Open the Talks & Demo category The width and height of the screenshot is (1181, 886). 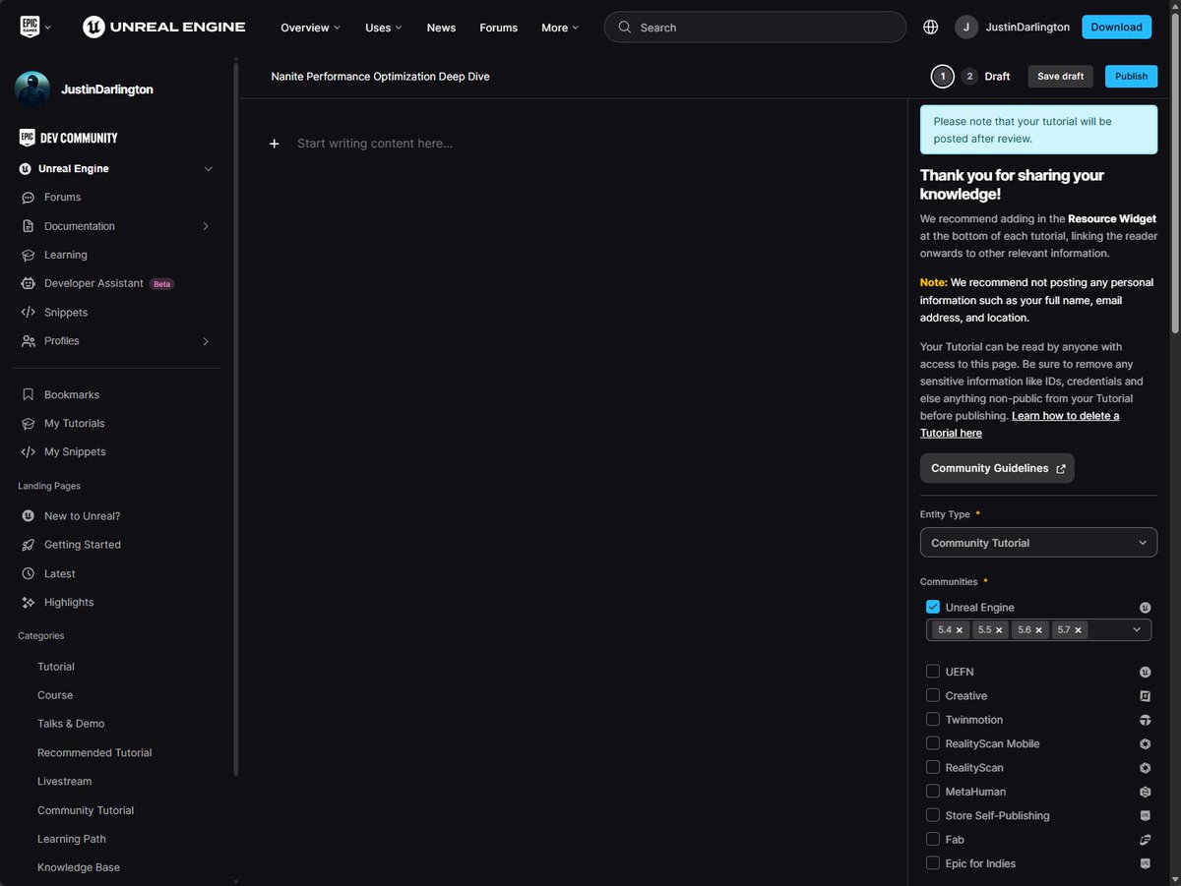point(71,724)
